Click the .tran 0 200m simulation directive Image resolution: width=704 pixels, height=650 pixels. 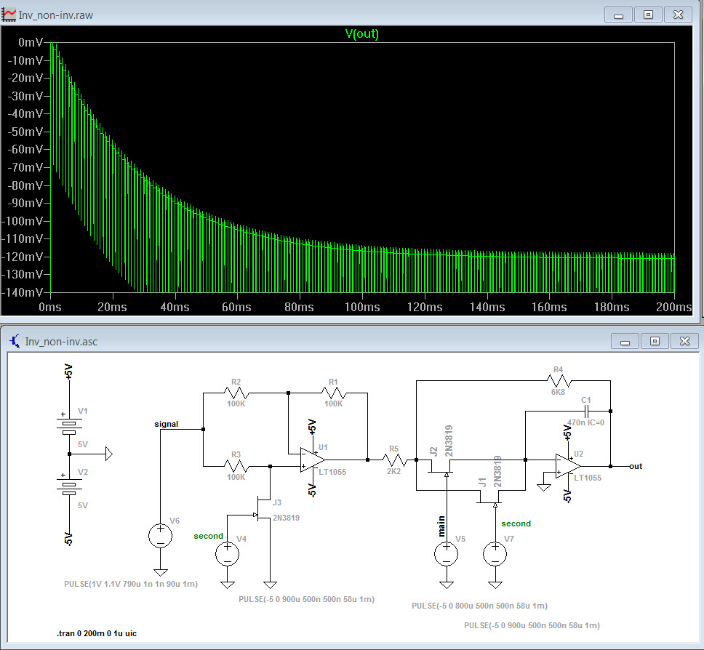(x=97, y=633)
